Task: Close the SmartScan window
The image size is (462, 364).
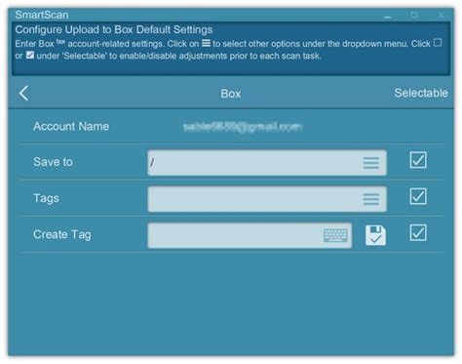Action: (x=441, y=15)
